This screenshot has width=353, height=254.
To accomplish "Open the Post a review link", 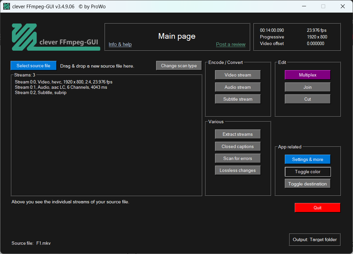I will 231,44.
